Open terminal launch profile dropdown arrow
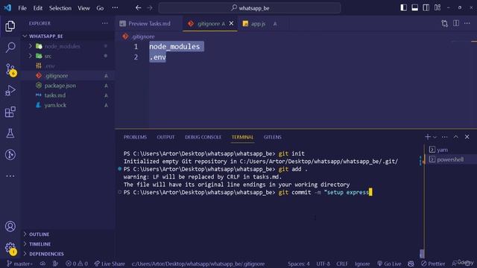This screenshot has height=268, width=477. (x=435, y=137)
